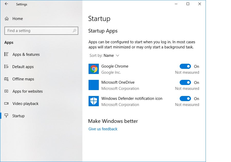This screenshot has width=231, height=162.
Task: Click the Google Chrome app name
Action: tap(115, 66)
